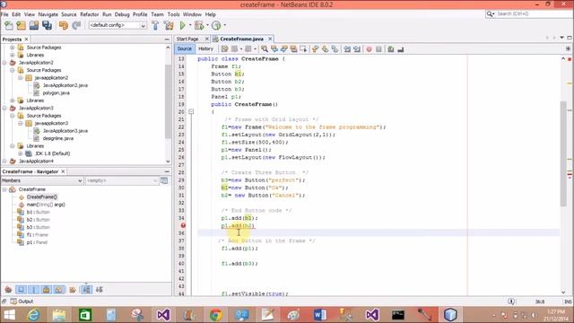This screenshot has height=323, width=574.
Task: Click the Search (Ctrl+I) field
Action: coord(532,14)
